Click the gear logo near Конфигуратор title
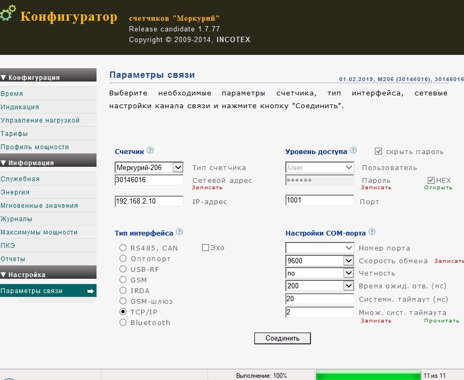This screenshot has width=464, height=380. tap(7, 14)
